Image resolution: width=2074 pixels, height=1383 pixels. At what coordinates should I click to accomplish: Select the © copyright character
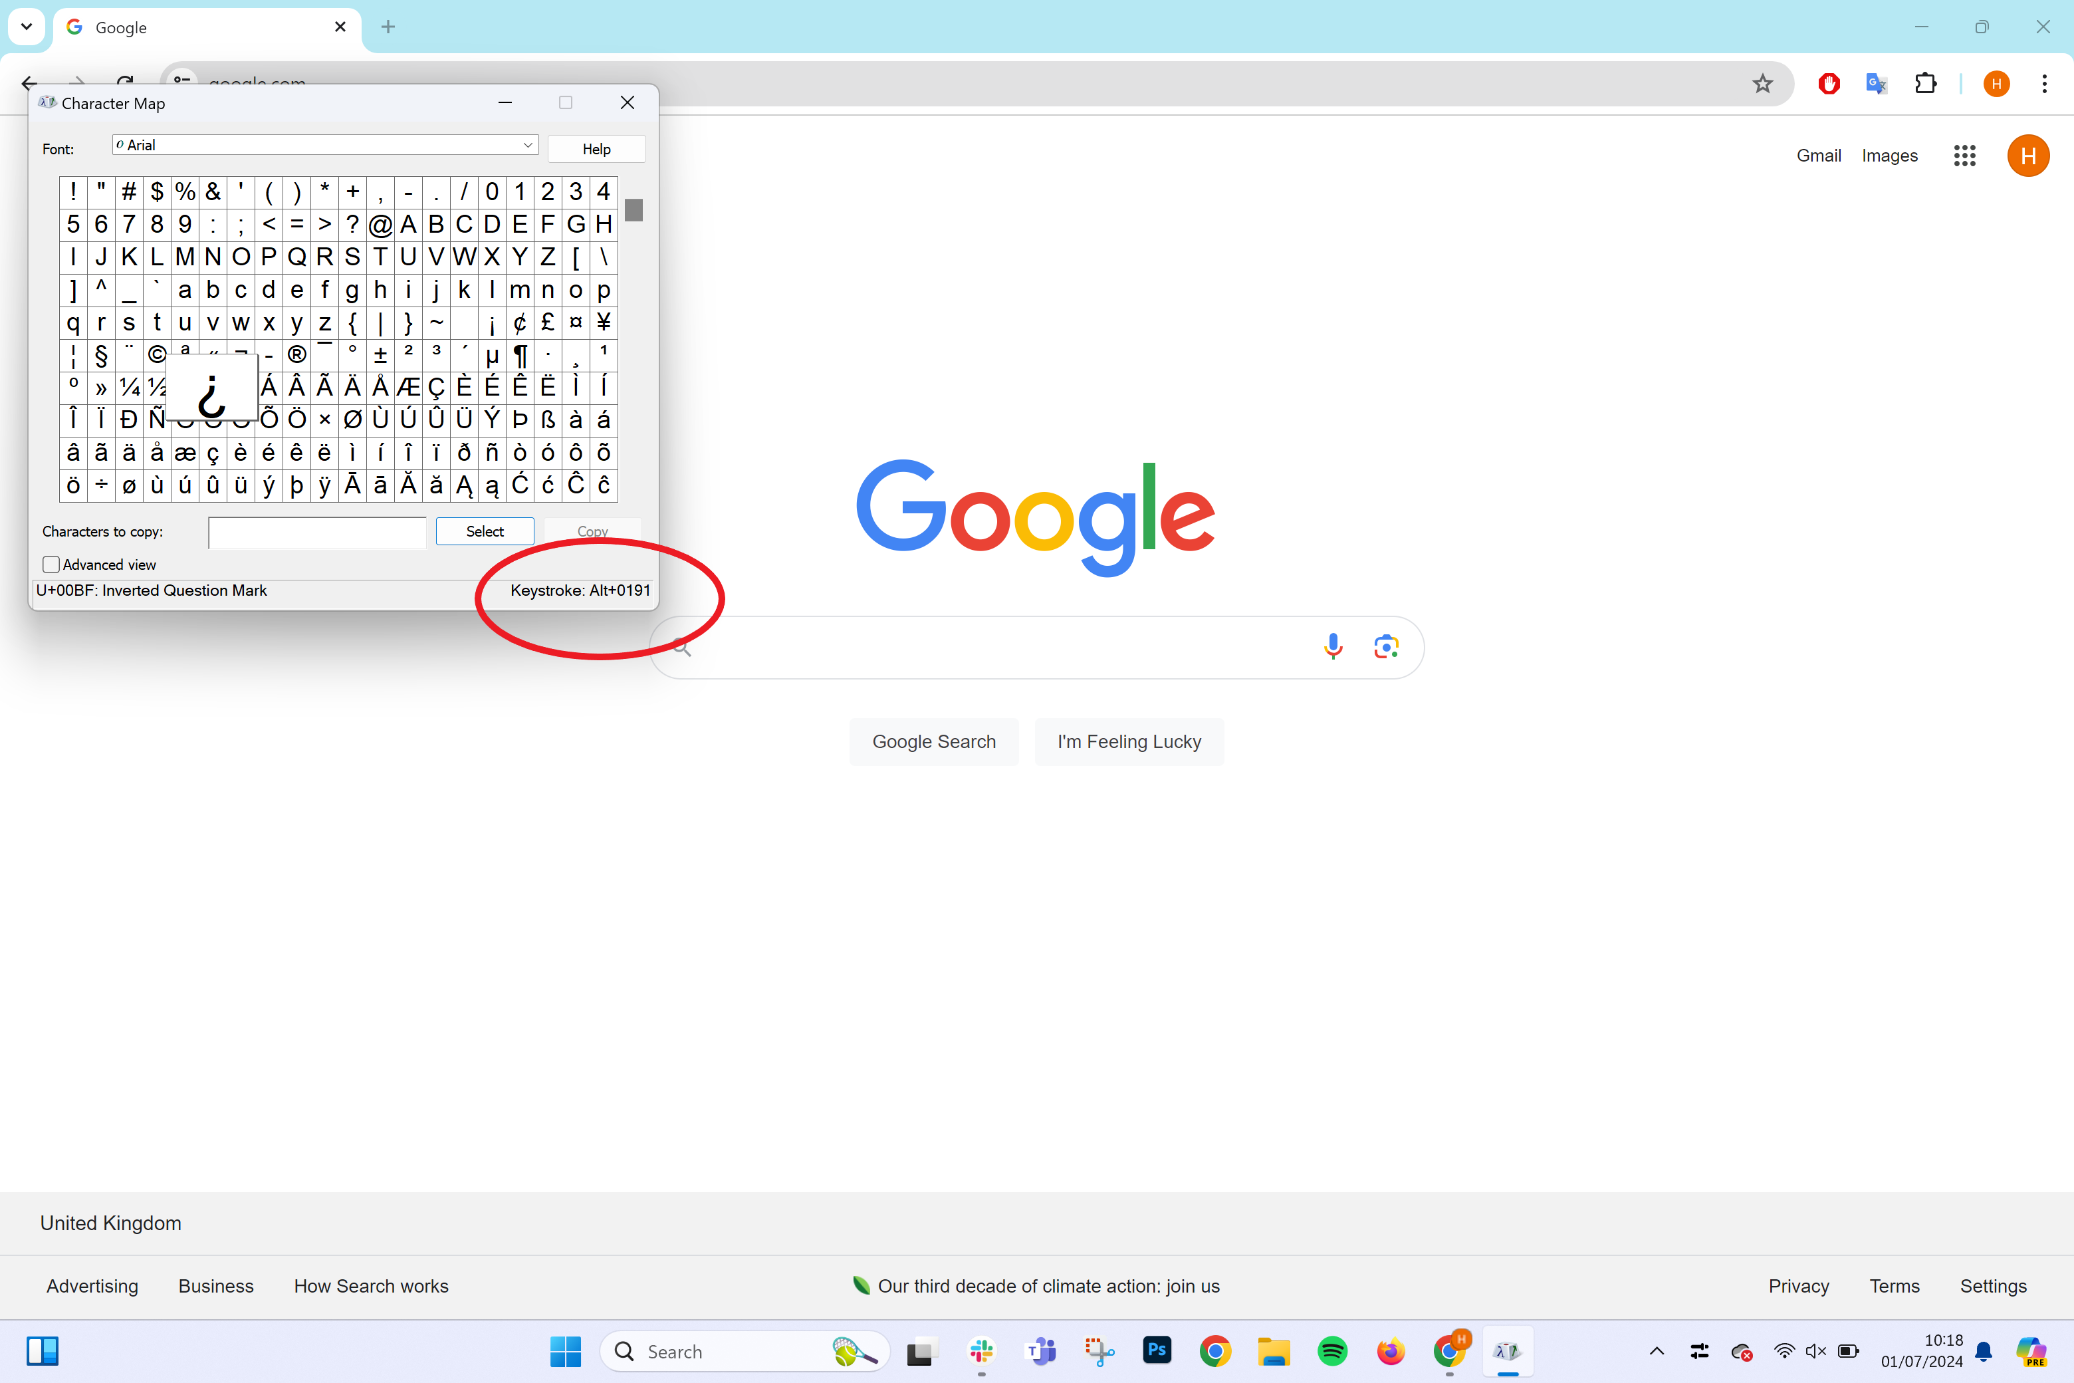click(157, 354)
